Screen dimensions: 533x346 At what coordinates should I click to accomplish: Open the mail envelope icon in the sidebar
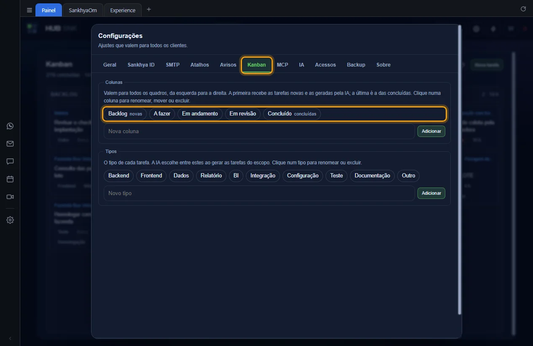(x=10, y=144)
